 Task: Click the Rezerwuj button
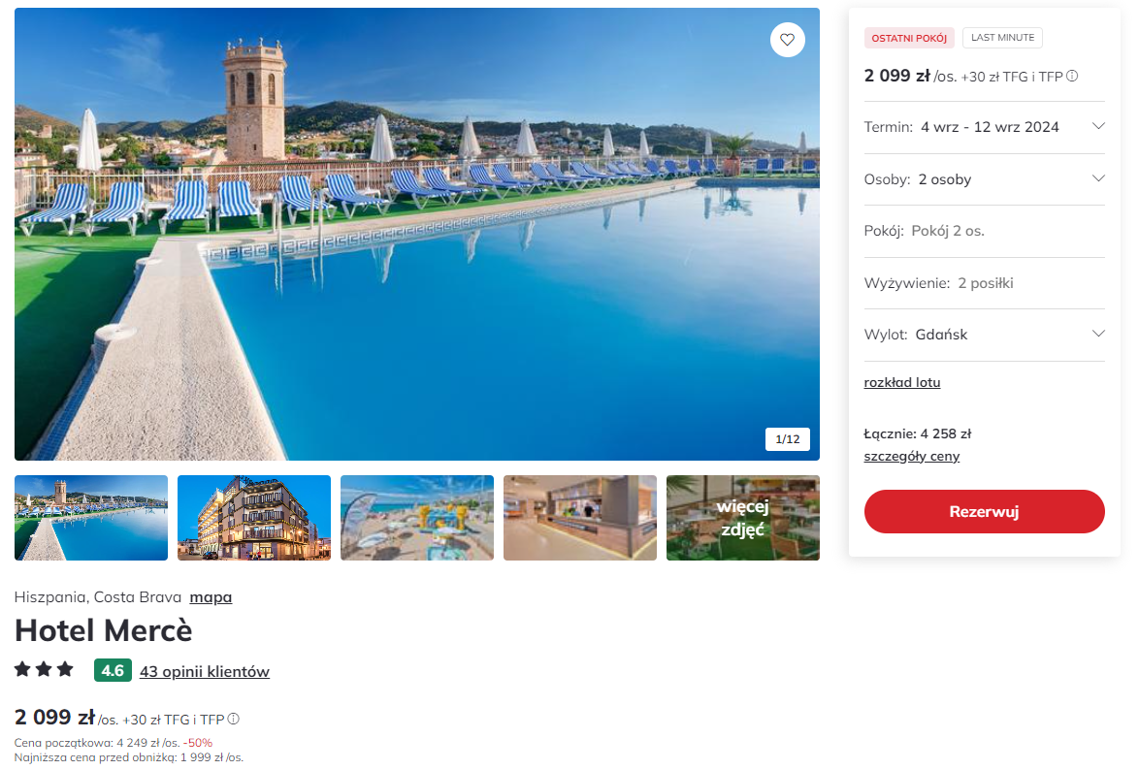click(985, 511)
